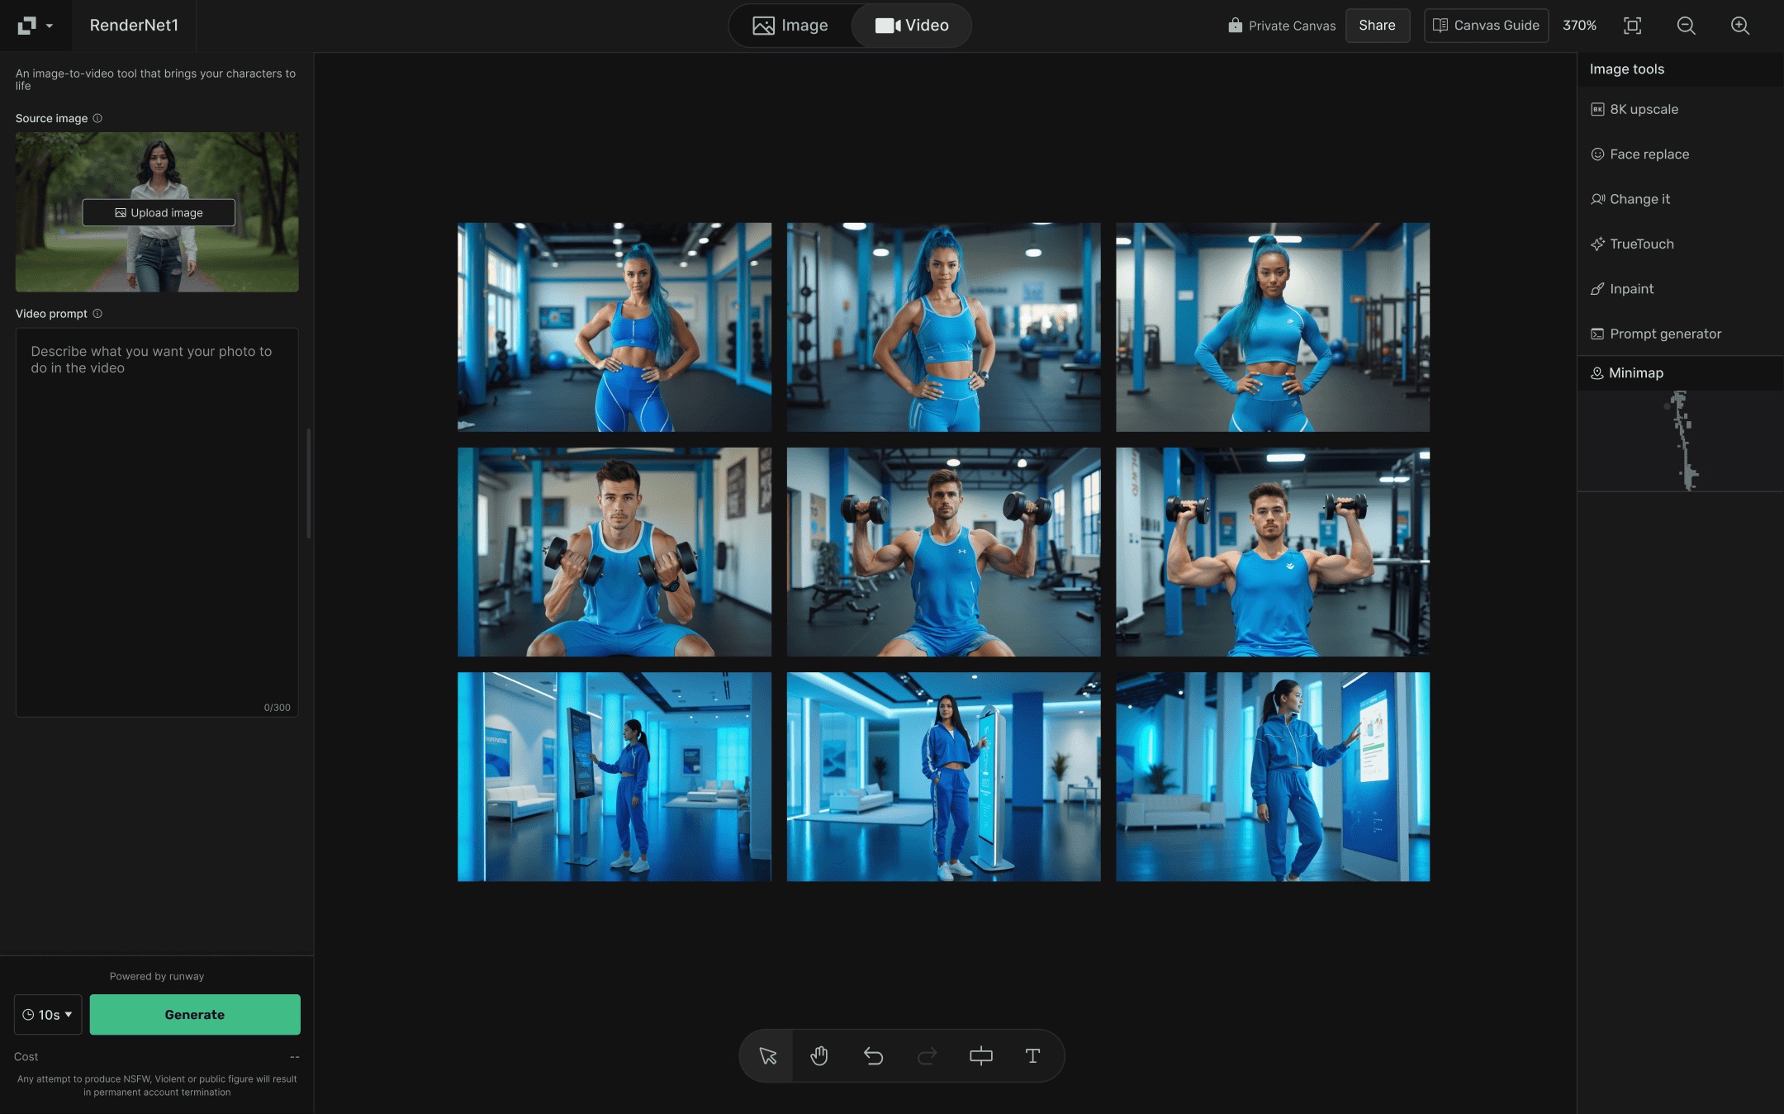Select the frame tool in bottom toolbar
Screen dimensions: 1784x1114
[x=980, y=1055]
